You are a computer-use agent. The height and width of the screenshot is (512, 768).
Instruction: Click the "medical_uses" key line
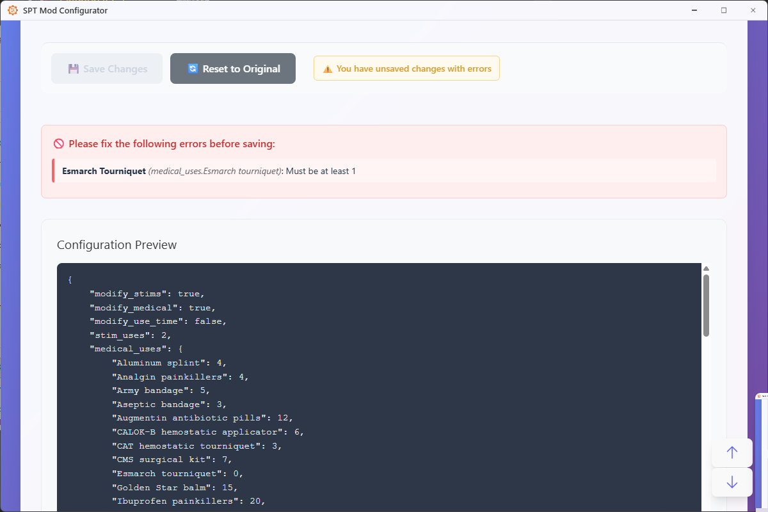(x=136, y=349)
